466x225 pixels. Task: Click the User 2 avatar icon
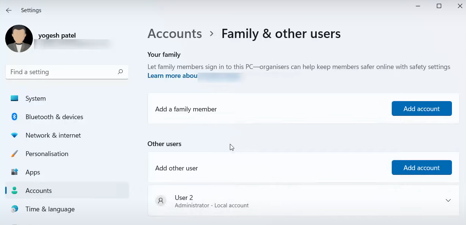click(160, 201)
